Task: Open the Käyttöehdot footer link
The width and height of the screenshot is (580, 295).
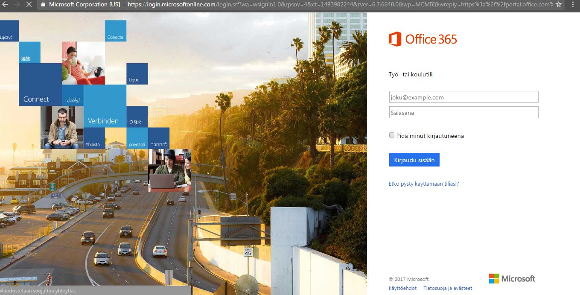Action: (x=402, y=288)
